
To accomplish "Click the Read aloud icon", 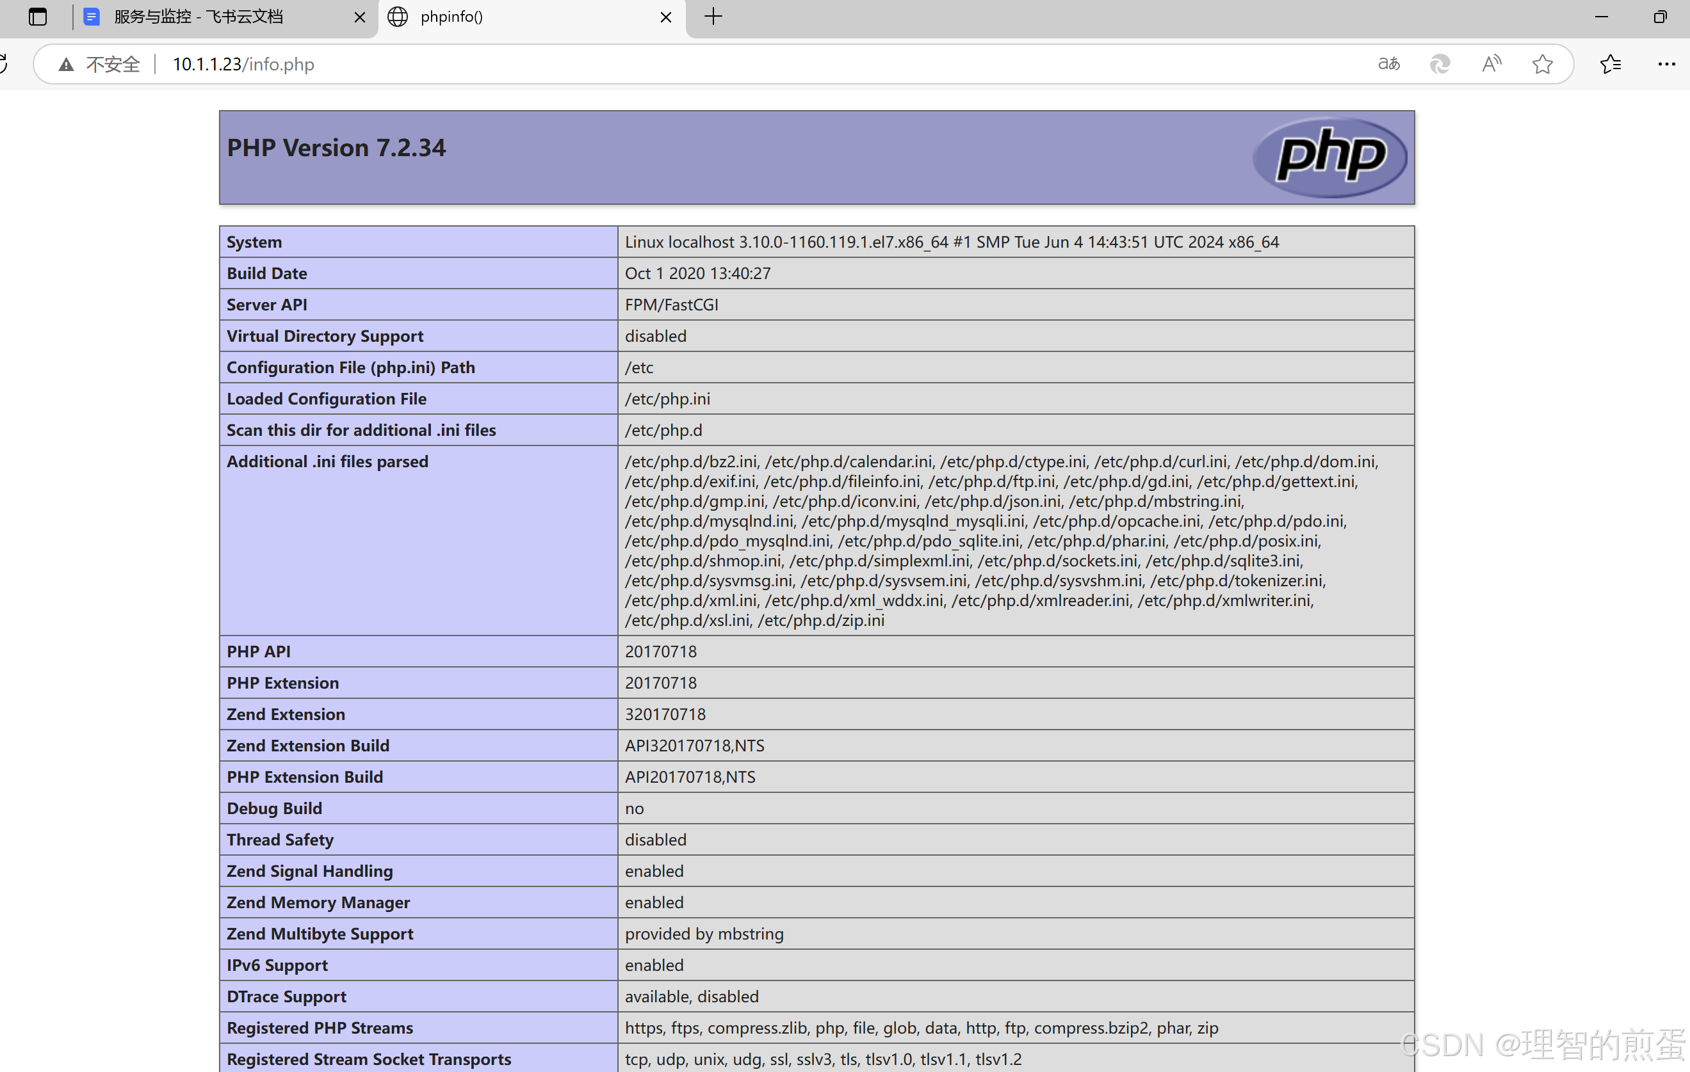I will tap(1491, 64).
